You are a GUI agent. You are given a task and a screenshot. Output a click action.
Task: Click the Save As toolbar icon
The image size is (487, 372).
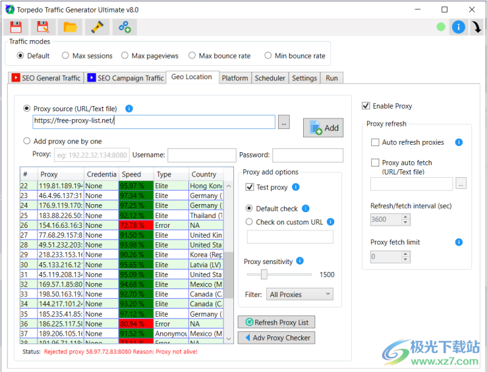(x=43, y=27)
